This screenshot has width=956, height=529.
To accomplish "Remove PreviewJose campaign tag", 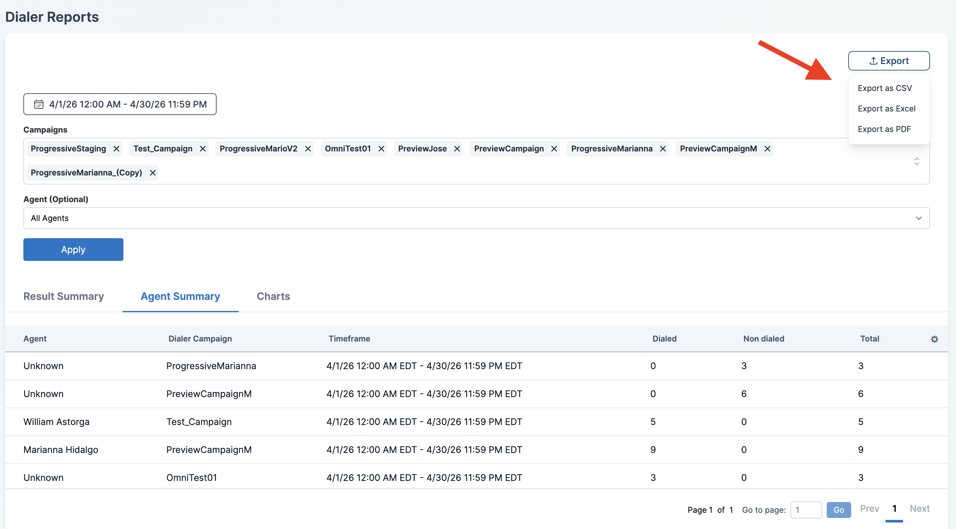I will 457,148.
